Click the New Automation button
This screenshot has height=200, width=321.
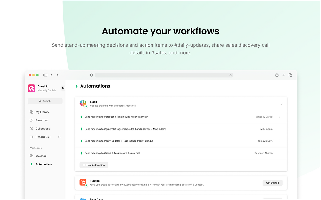pyautogui.click(x=94, y=165)
